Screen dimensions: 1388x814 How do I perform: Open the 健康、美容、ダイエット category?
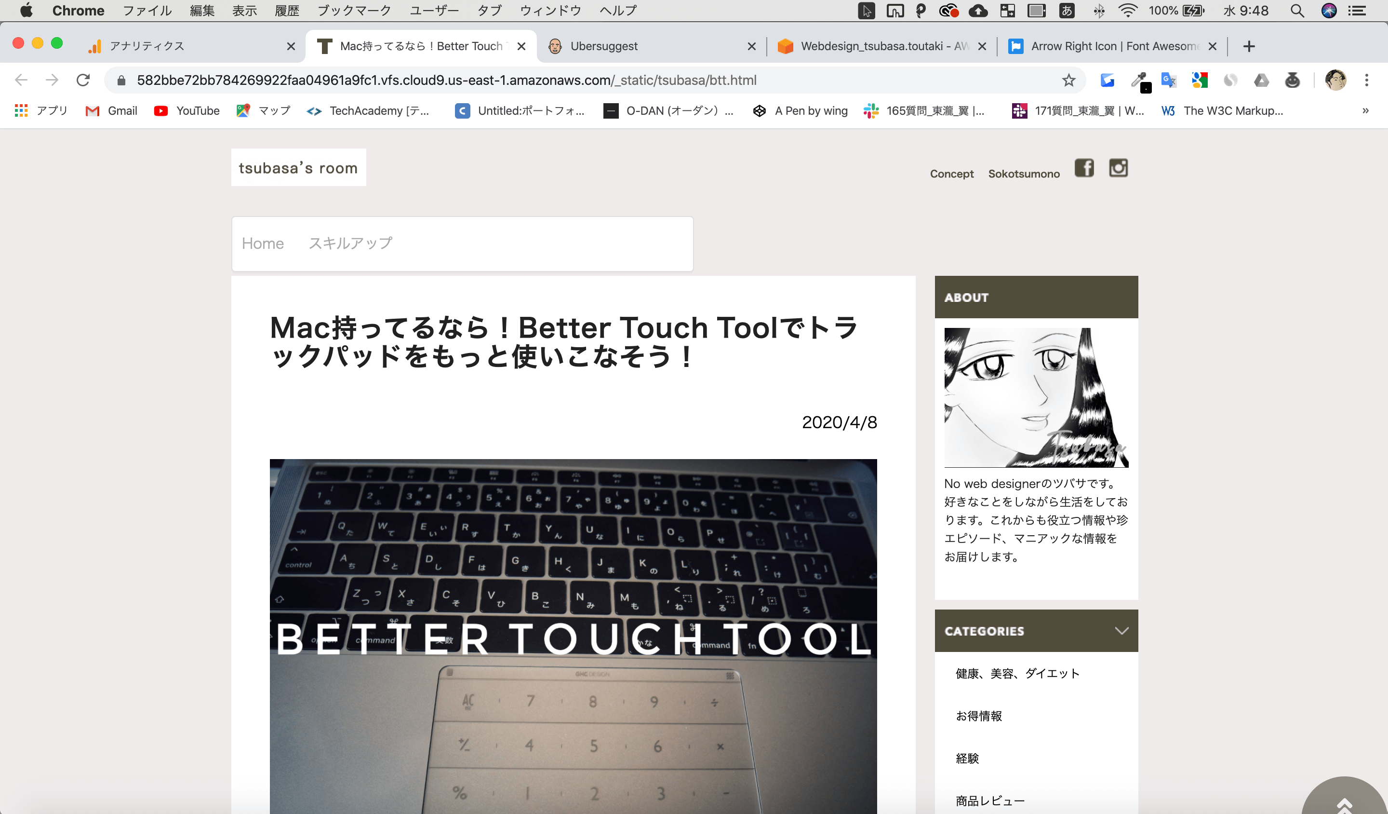click(x=1017, y=674)
